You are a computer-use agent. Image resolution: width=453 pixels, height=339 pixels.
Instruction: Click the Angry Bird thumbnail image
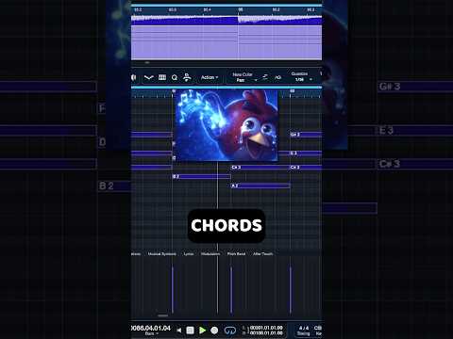pos(226,125)
